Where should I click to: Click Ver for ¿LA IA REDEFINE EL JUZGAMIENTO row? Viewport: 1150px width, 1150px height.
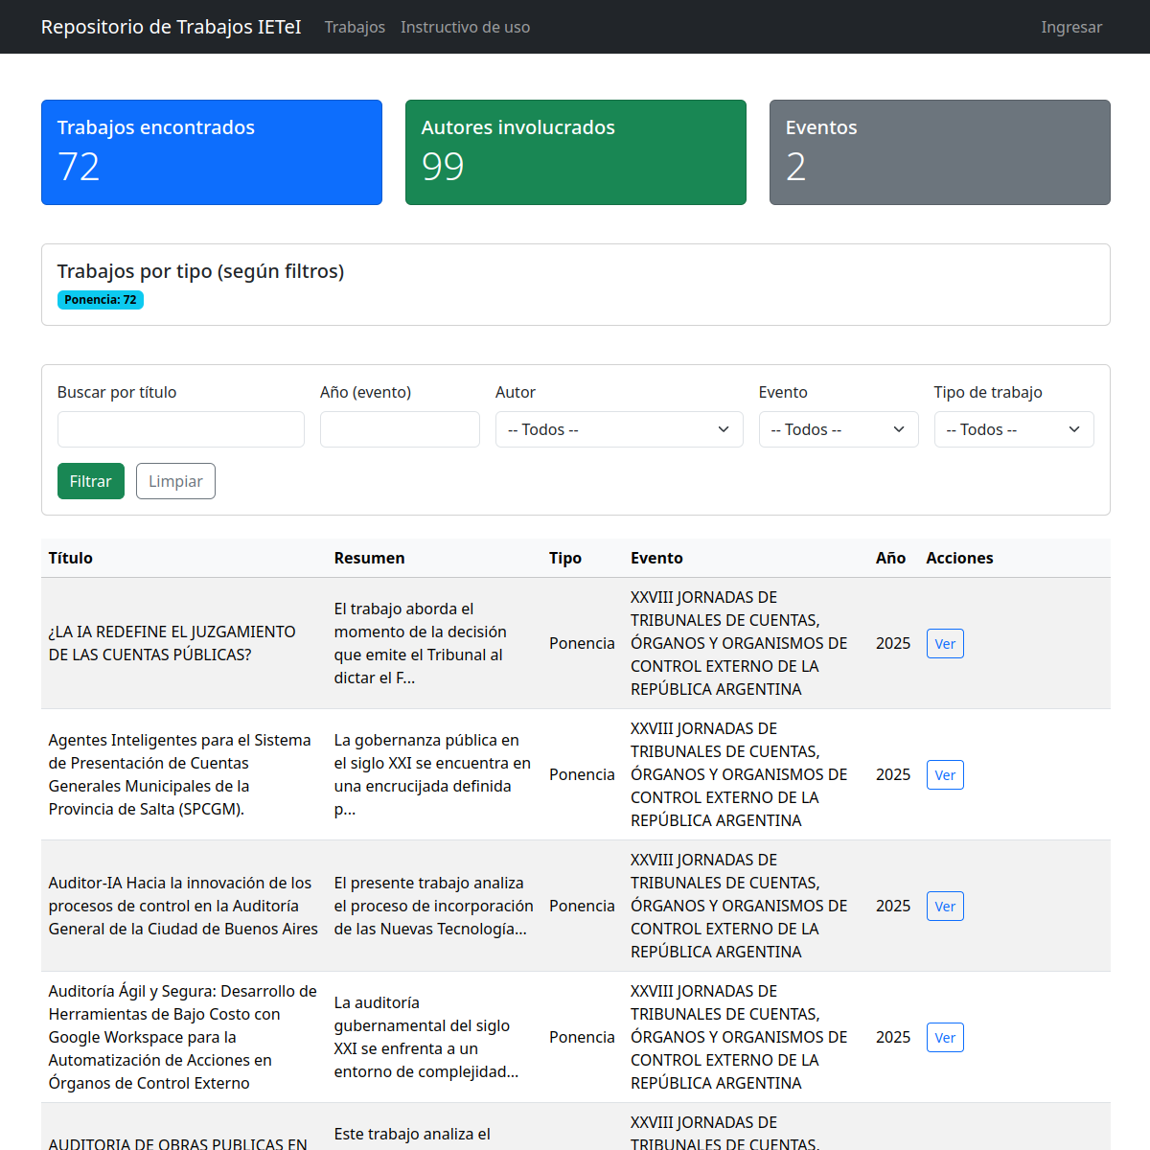945,643
